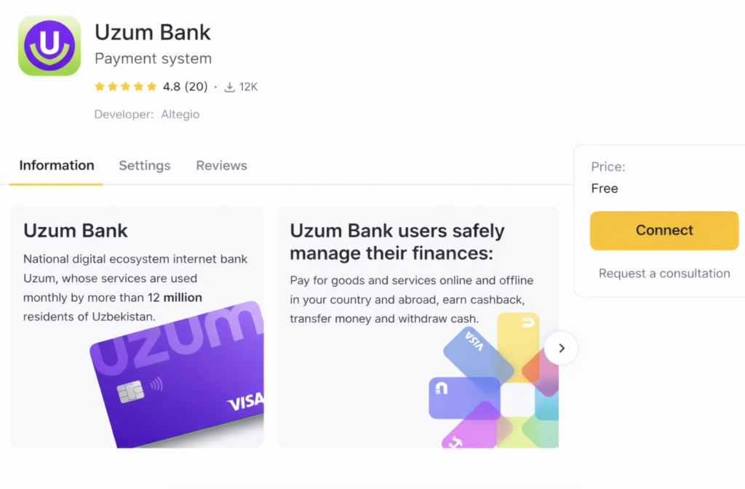Open the 'safely manage their finances' card

point(397,241)
